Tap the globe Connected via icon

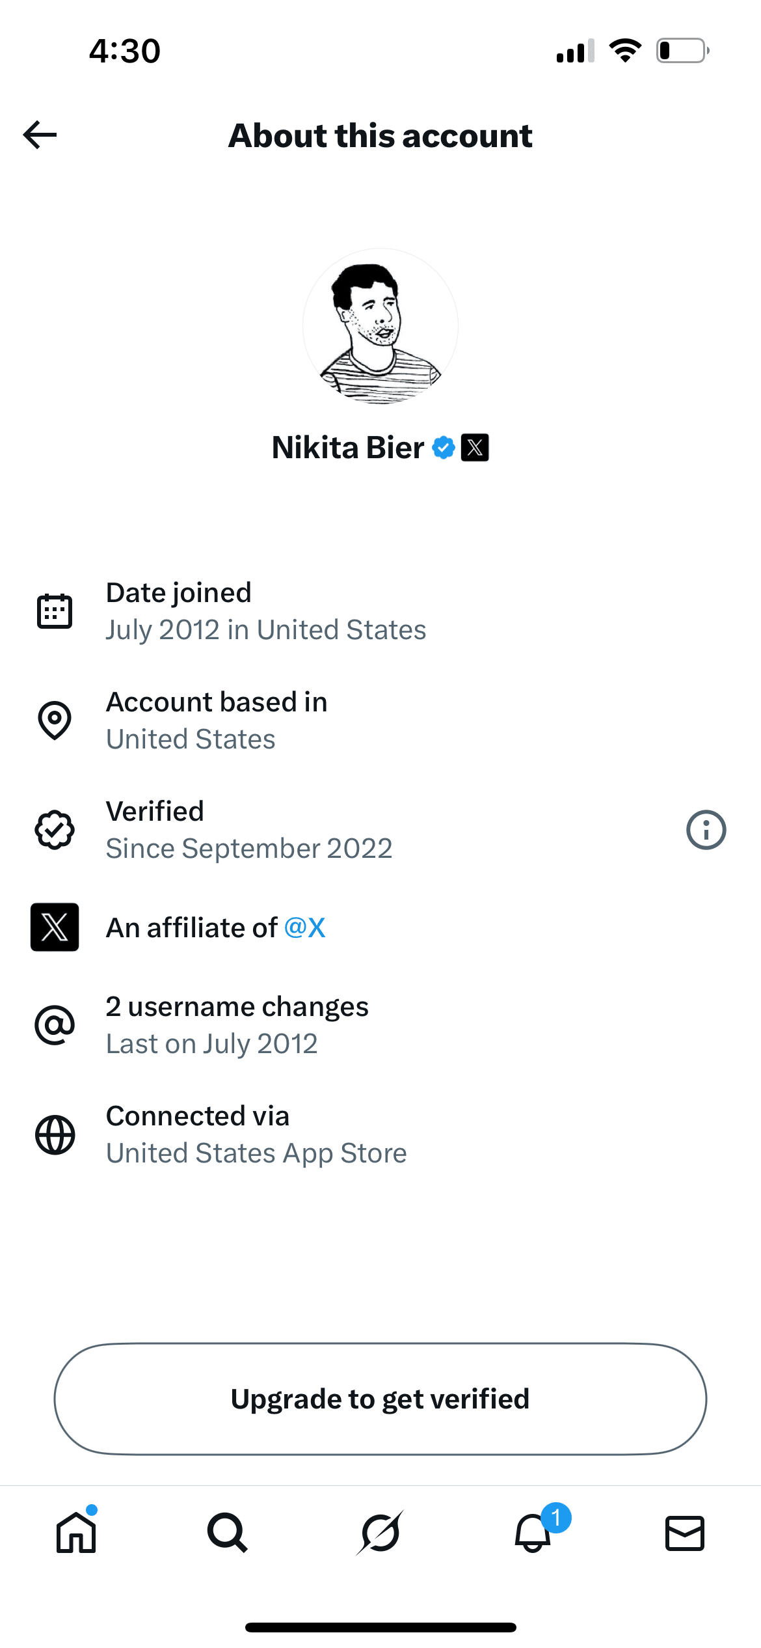coord(55,1134)
